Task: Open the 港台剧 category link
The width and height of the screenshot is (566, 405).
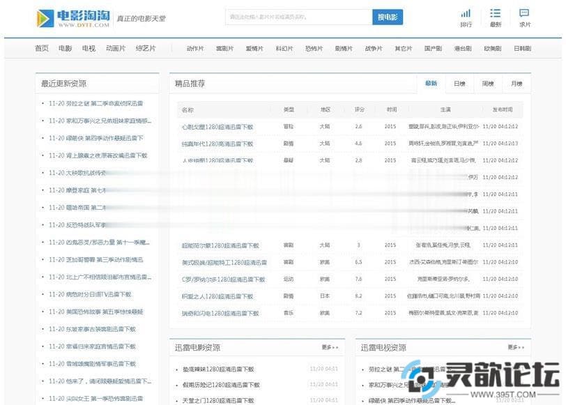Action: pos(463,48)
